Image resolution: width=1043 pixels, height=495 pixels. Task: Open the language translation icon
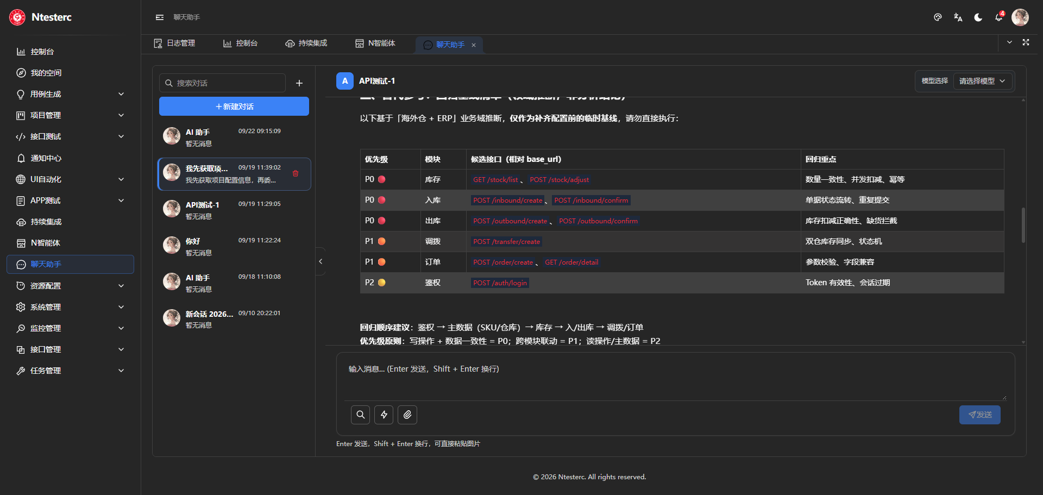(958, 17)
